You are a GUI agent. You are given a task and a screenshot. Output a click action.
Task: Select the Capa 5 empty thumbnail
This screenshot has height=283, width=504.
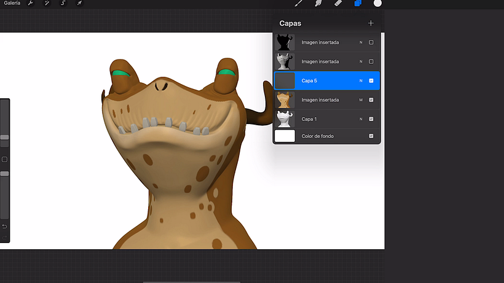[x=285, y=80]
